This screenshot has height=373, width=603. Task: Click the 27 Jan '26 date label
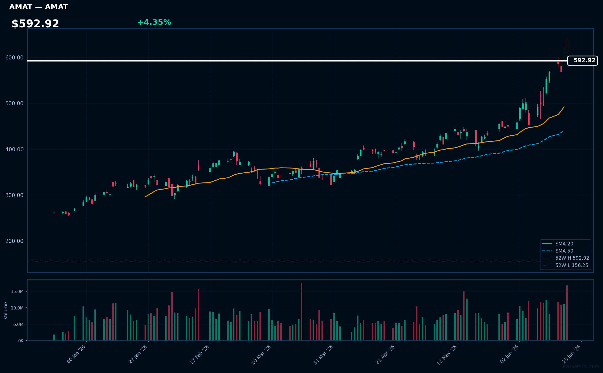pyautogui.click(x=138, y=354)
